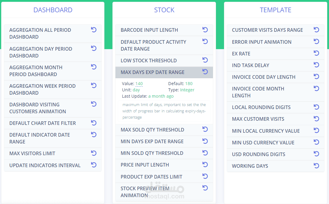Click the description text about maximum days limit
This screenshot has width=329, height=204.
pos(164,111)
